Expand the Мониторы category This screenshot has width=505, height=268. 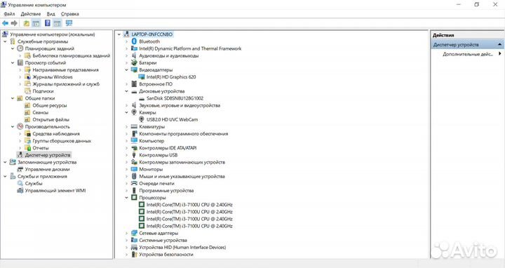(126, 169)
